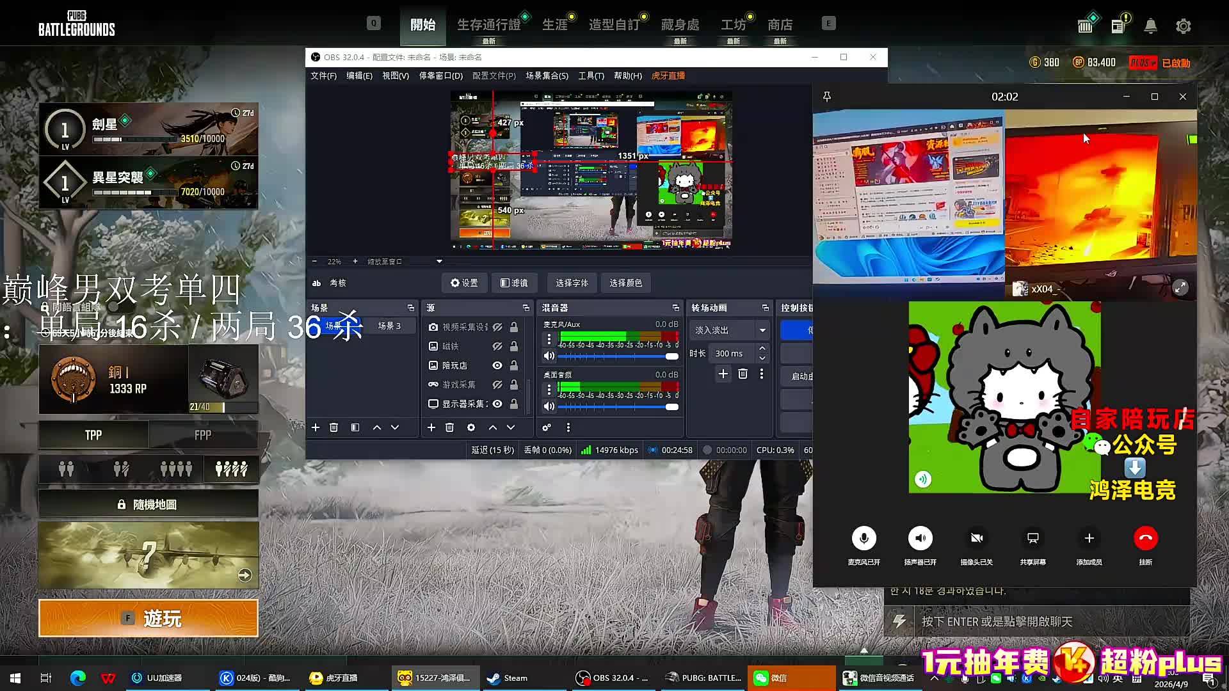Add a new scene with plus icon

(316, 427)
